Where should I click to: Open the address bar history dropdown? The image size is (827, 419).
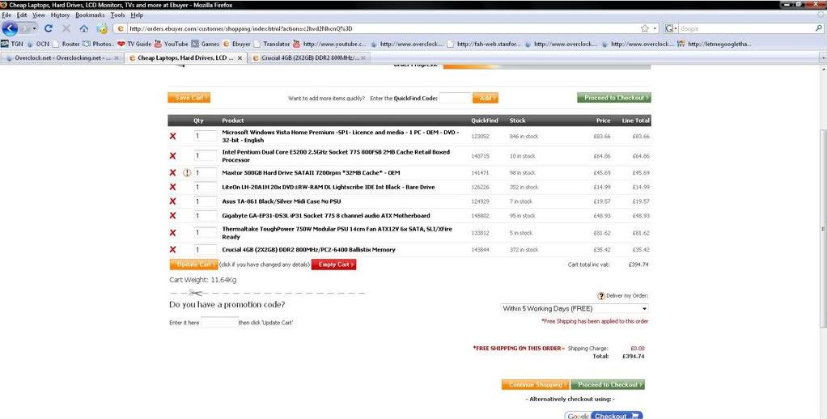click(655, 28)
